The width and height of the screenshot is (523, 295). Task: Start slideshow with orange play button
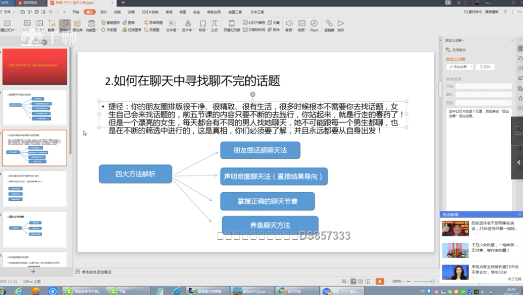point(380,281)
